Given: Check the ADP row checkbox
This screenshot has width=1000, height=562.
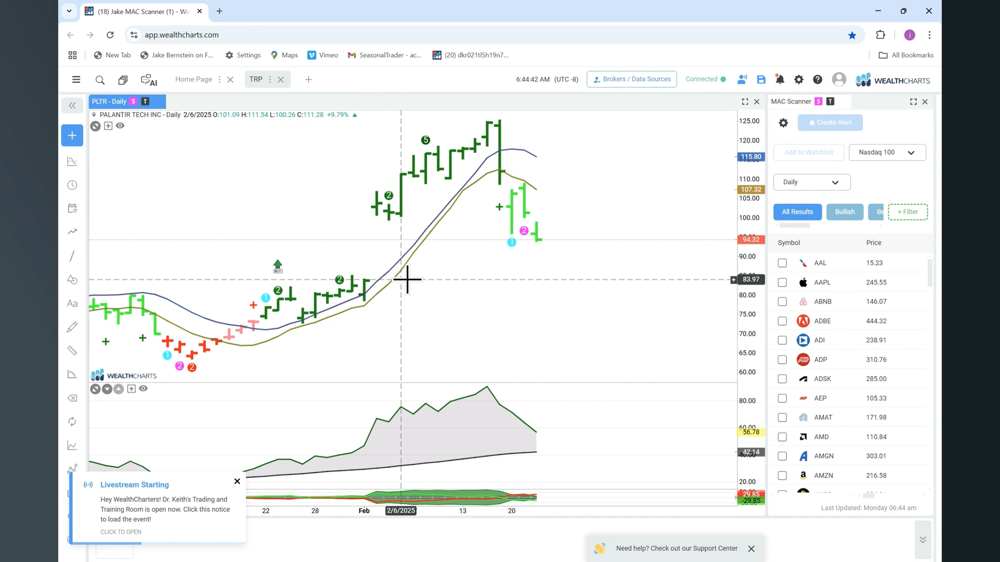Looking at the screenshot, I should [x=782, y=360].
